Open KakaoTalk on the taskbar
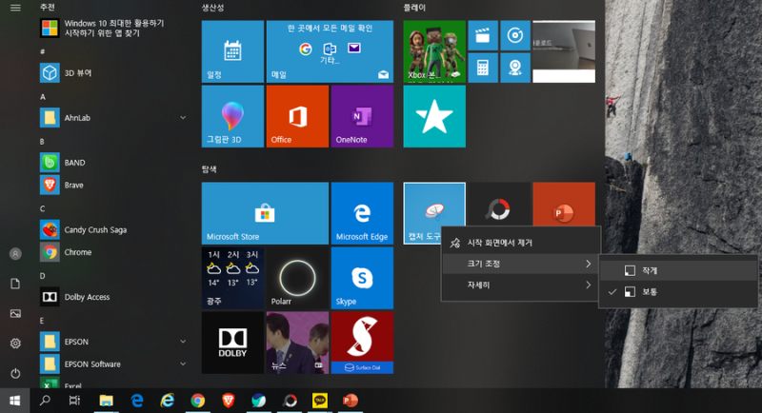762x413 pixels. tap(320, 401)
